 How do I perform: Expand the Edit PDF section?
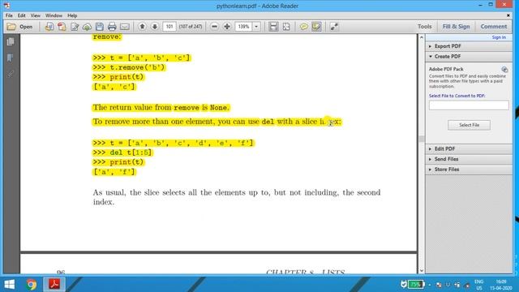(469, 149)
